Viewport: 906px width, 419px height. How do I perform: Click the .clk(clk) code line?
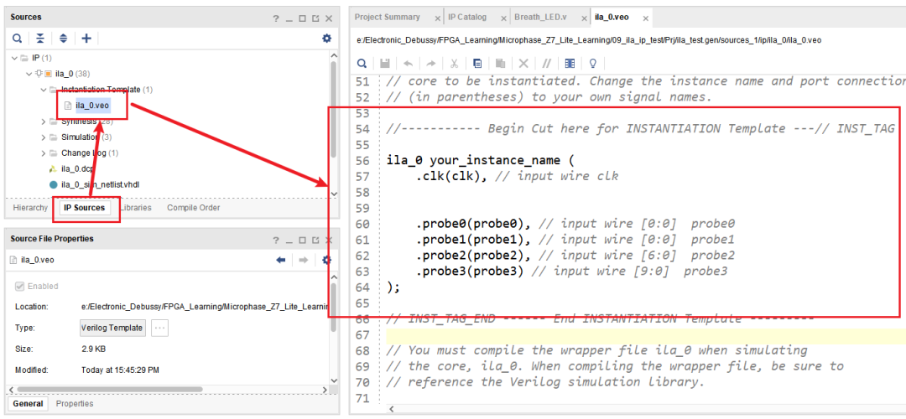(517, 176)
